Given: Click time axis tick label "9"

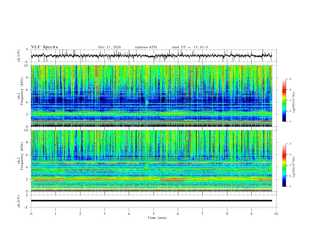Looking at the screenshot, I should click(251, 214).
